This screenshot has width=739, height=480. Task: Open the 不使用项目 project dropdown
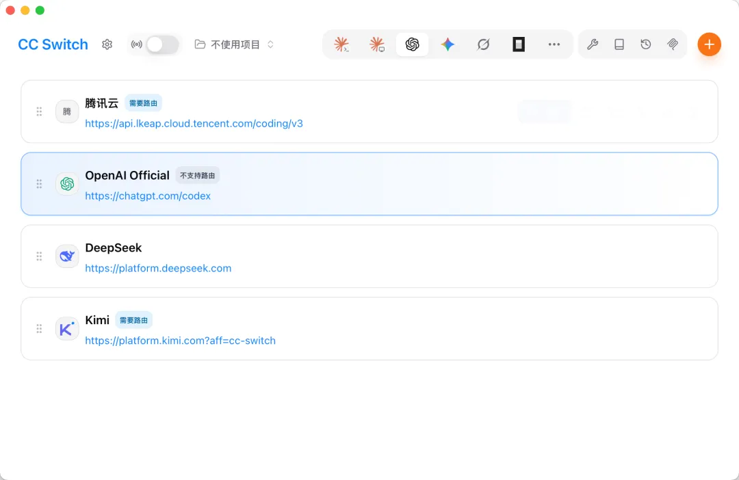tap(234, 44)
